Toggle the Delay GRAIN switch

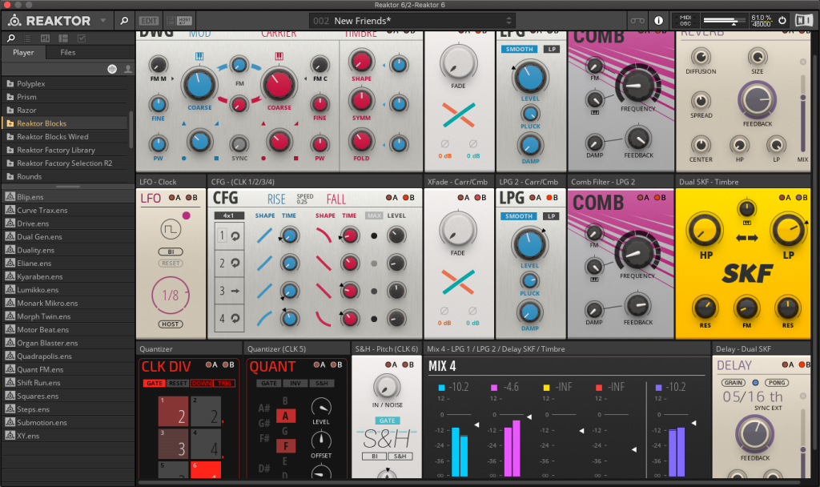[734, 382]
